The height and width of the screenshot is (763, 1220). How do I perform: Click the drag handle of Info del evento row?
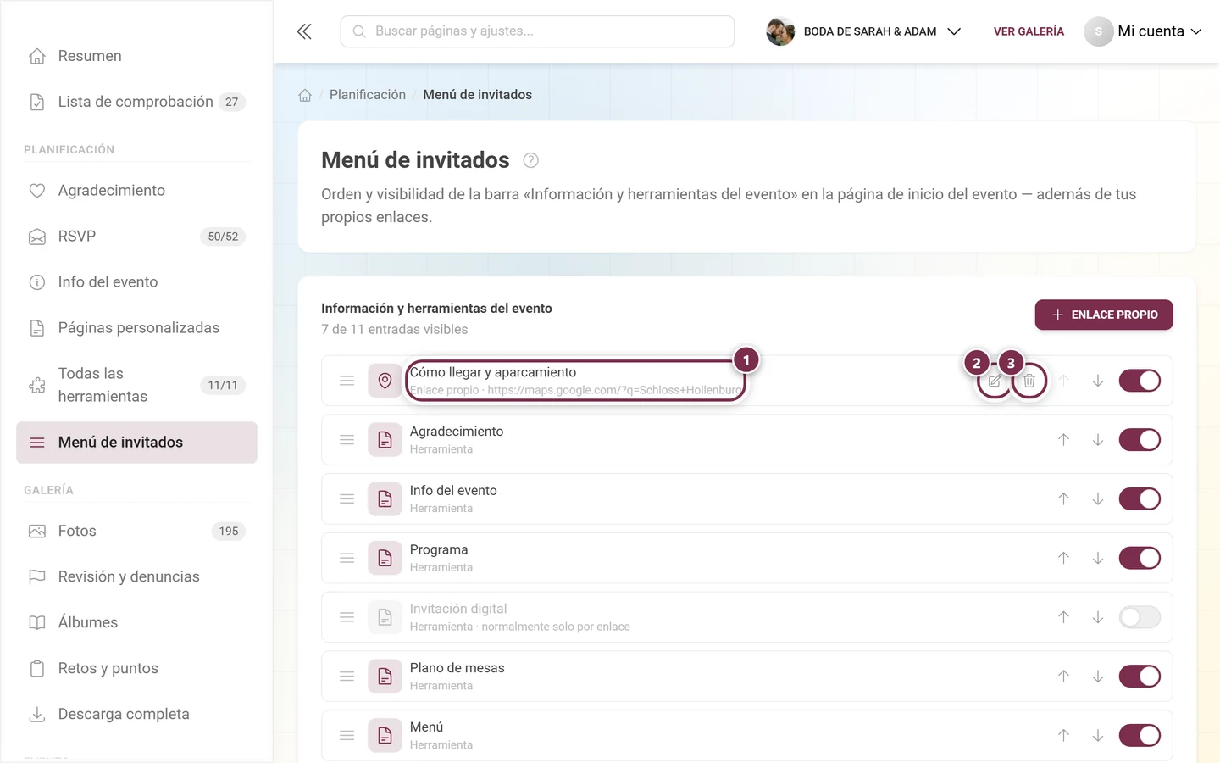pyautogui.click(x=347, y=499)
